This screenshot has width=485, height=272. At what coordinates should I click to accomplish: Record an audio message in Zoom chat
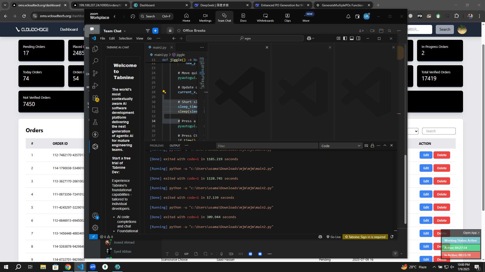(x=222, y=254)
